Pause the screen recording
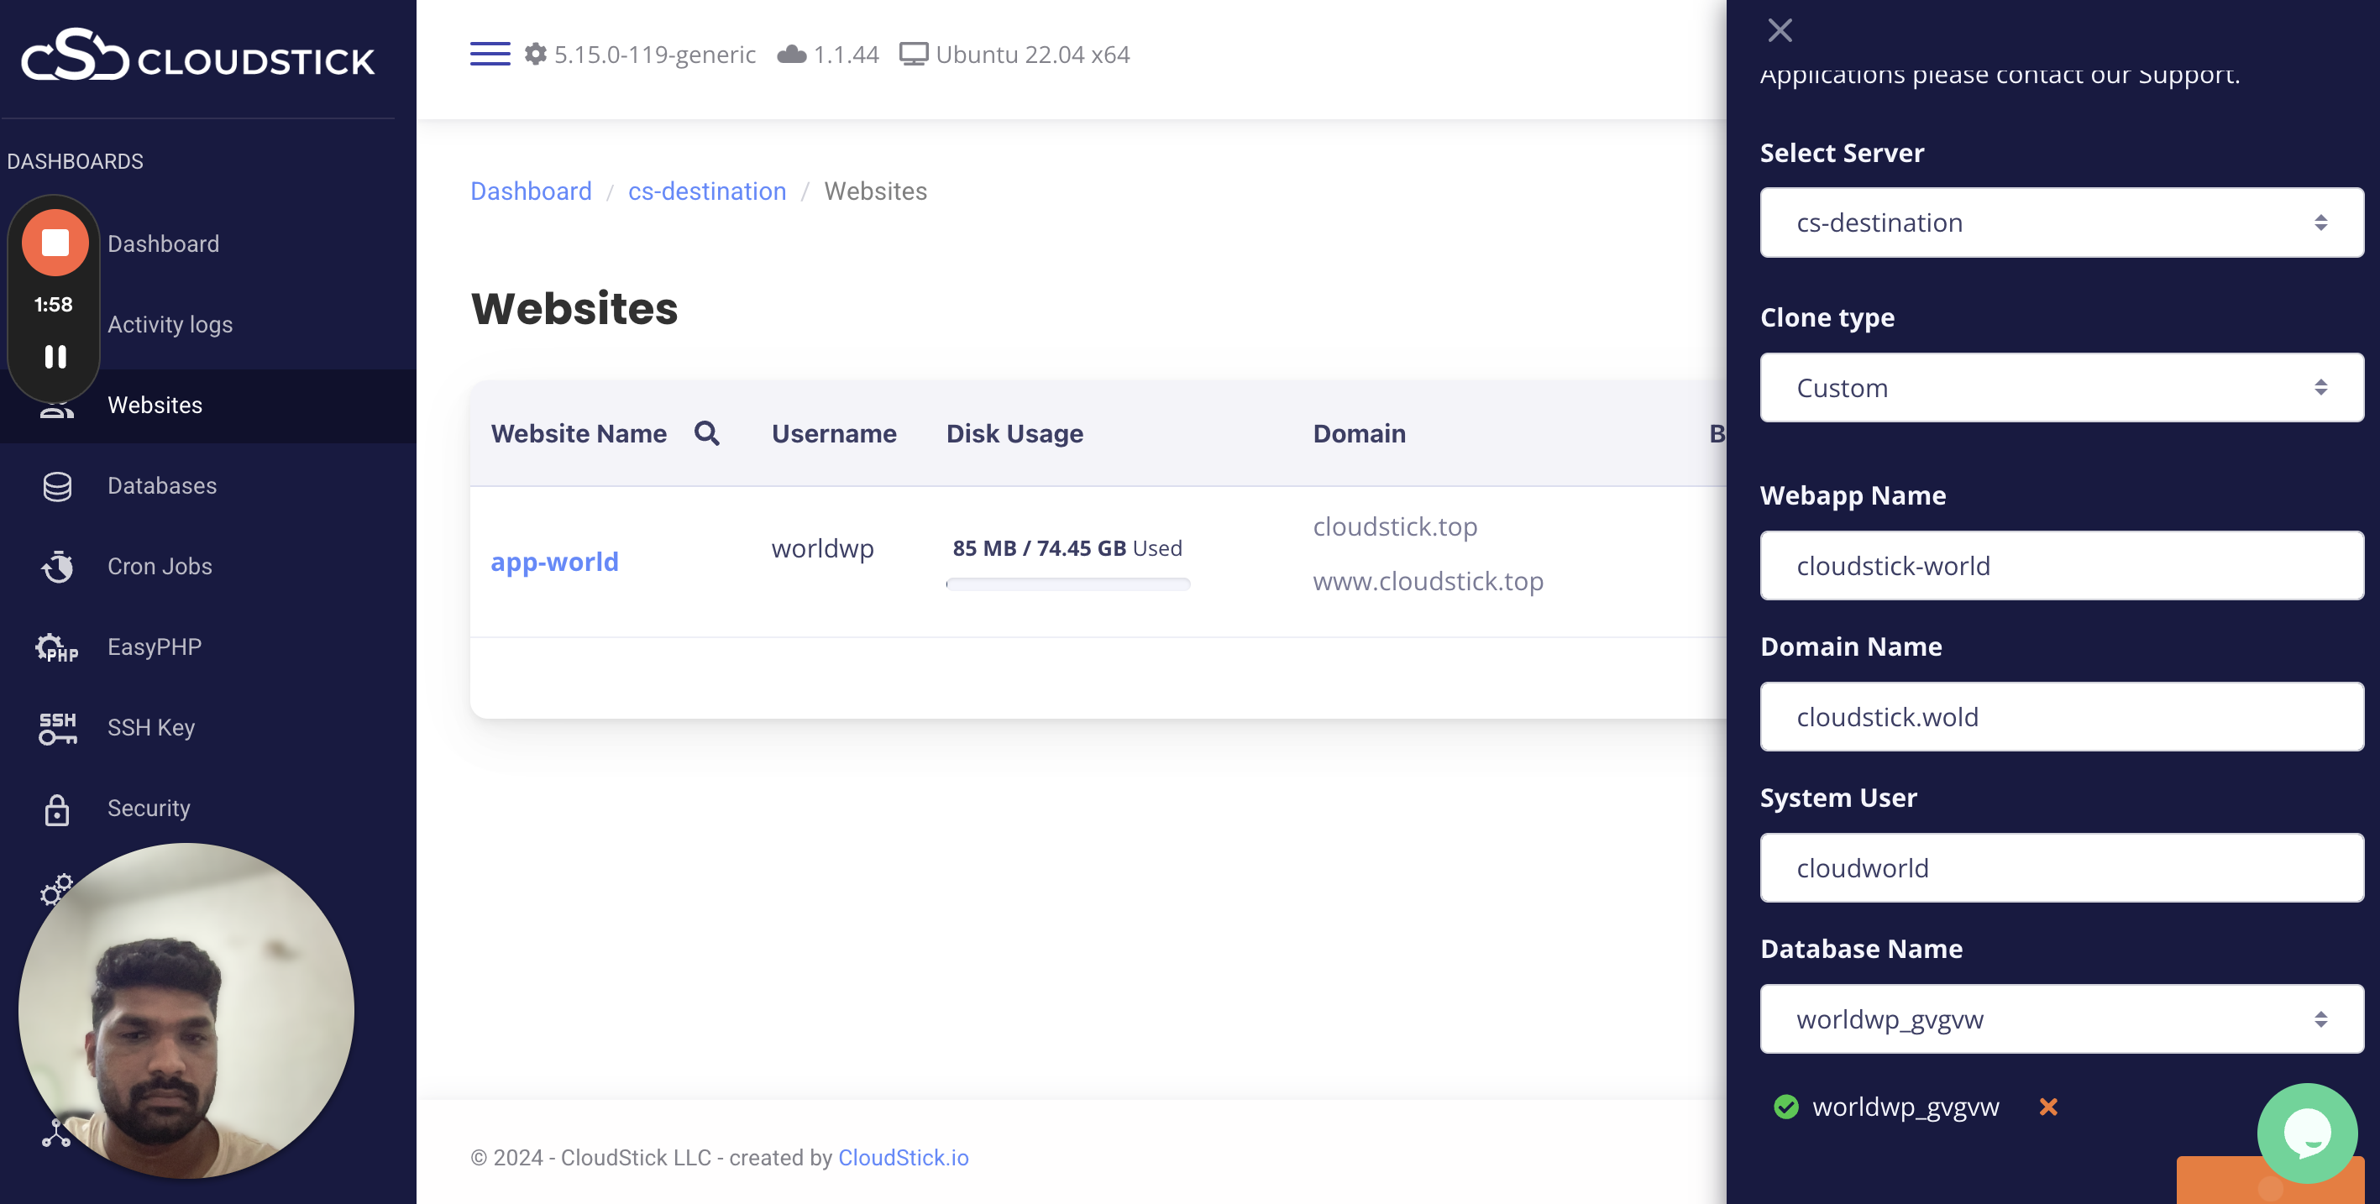The height and width of the screenshot is (1204, 2380). (55, 357)
